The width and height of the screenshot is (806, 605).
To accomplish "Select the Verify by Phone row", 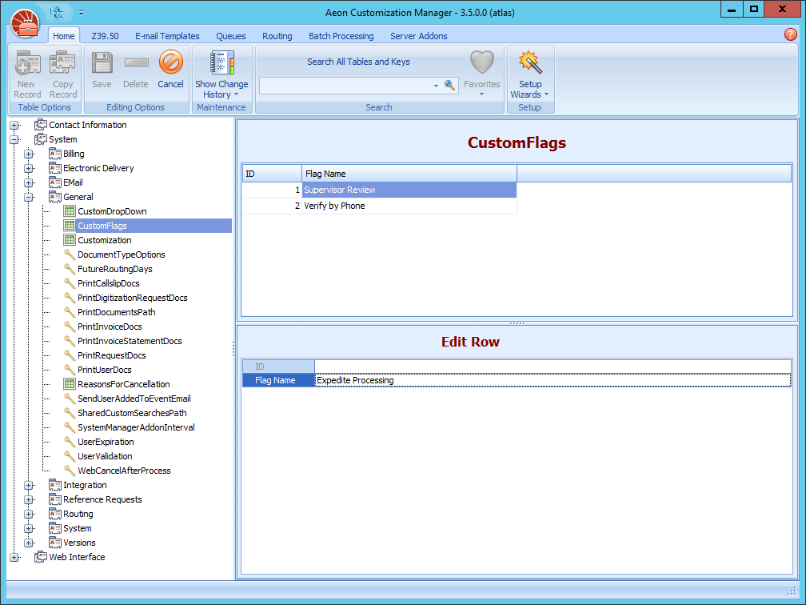I will click(334, 206).
